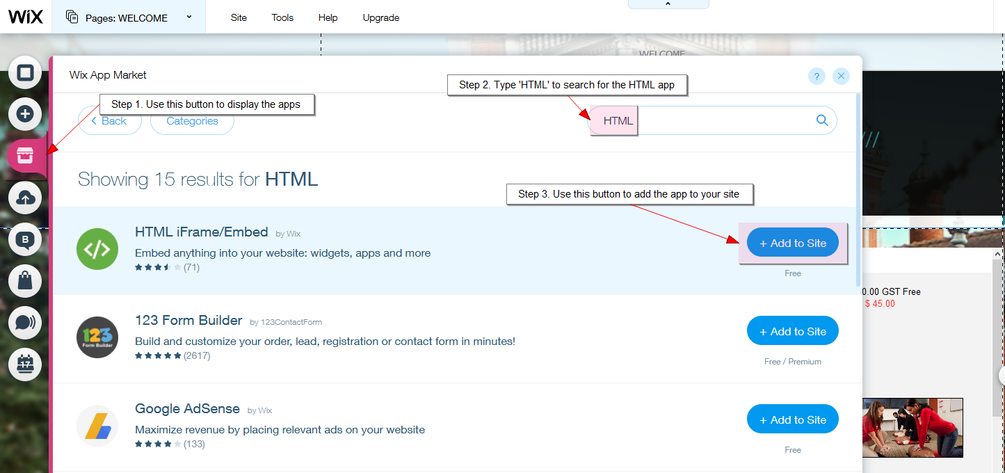Open the Pages: WELCOME dropdown

click(x=129, y=17)
